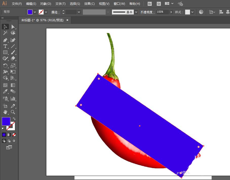230x180 pixels.
Task: Open the 对象(O) menu
Action: point(46,4)
